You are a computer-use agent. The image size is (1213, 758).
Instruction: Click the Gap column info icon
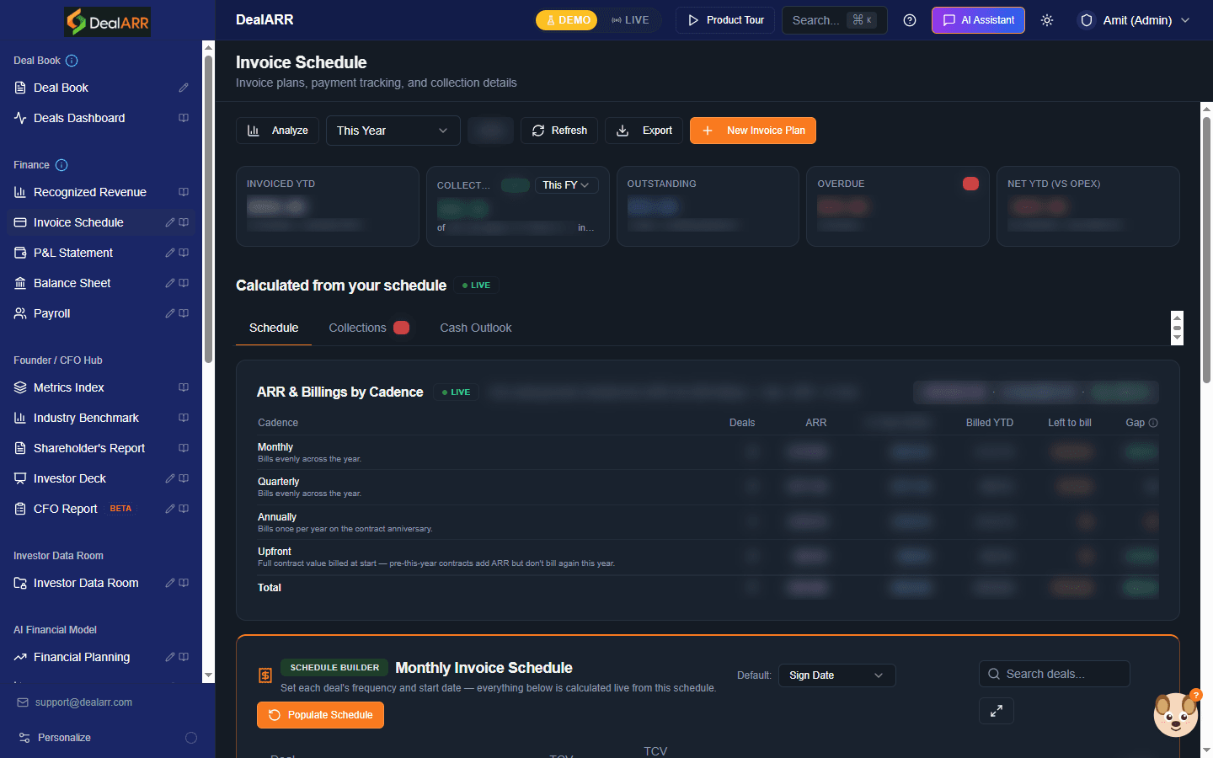coord(1153,423)
